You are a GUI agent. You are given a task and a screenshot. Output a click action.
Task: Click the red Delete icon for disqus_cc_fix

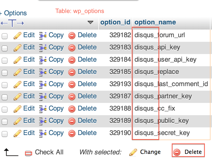pyautogui.click(x=72, y=109)
